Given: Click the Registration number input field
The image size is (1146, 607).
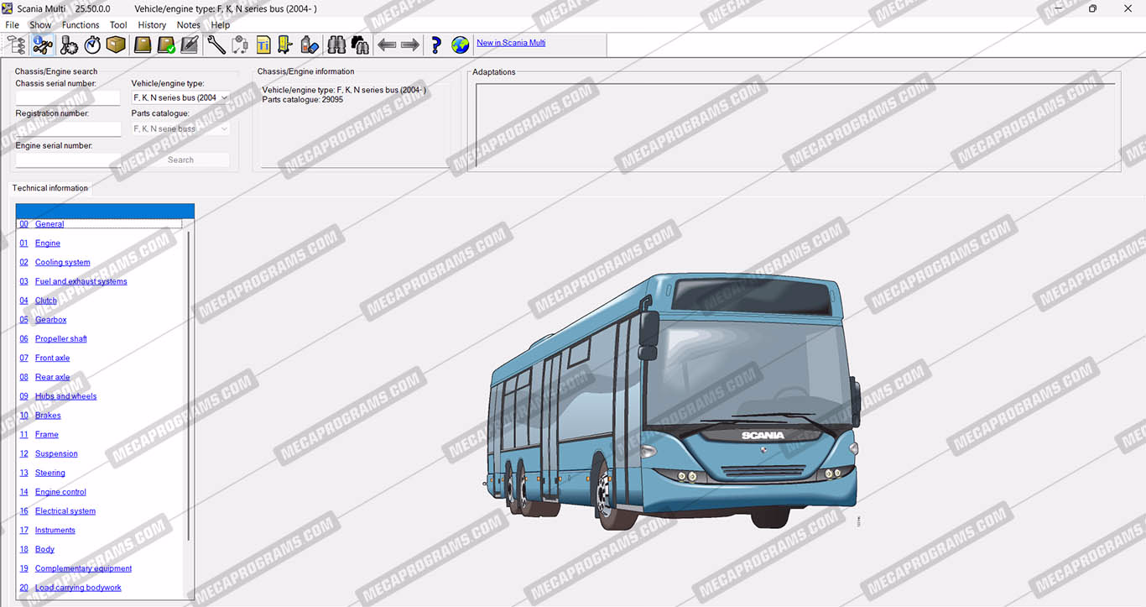Looking at the screenshot, I should [68, 129].
